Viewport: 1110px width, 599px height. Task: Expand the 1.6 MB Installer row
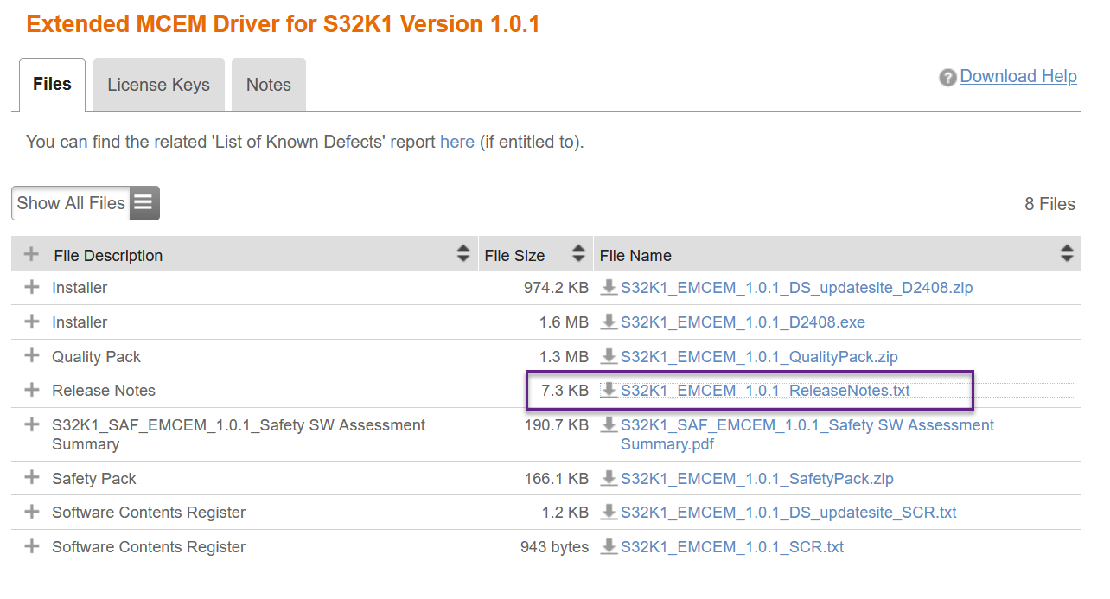(x=32, y=322)
